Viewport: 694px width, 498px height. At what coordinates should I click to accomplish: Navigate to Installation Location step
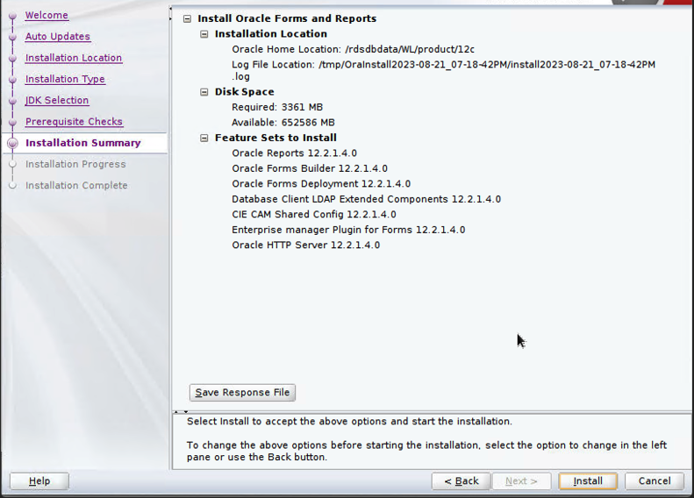click(x=74, y=58)
